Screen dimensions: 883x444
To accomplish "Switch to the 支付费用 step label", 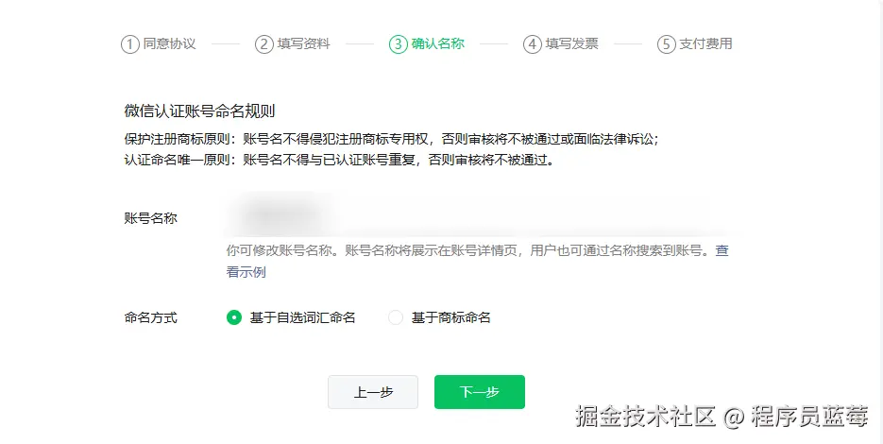I will [x=705, y=44].
